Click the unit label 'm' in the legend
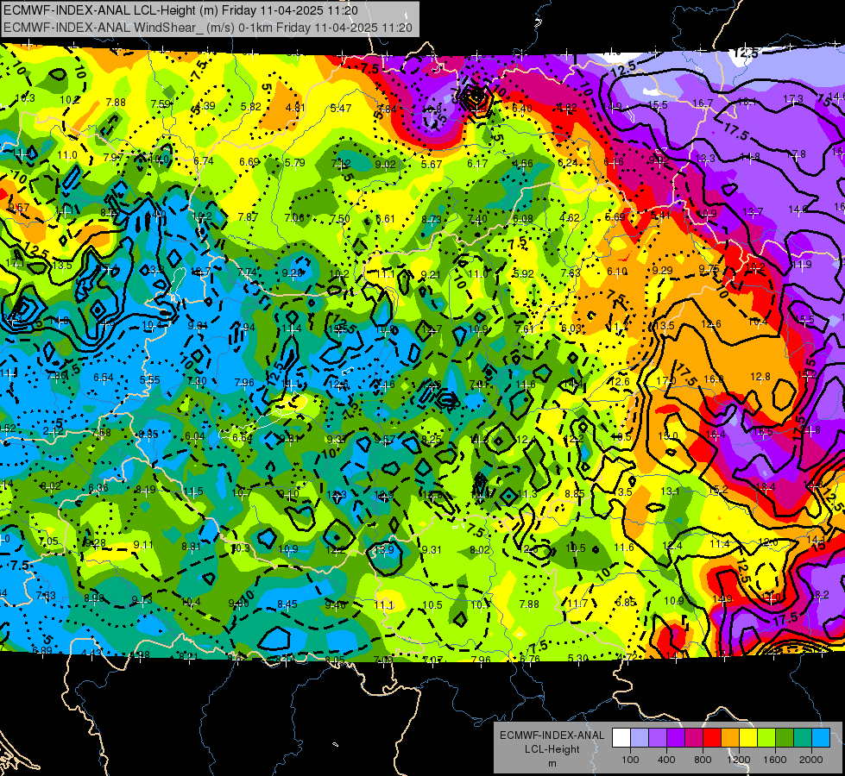Viewport: 845px width, 776px height. (x=552, y=763)
